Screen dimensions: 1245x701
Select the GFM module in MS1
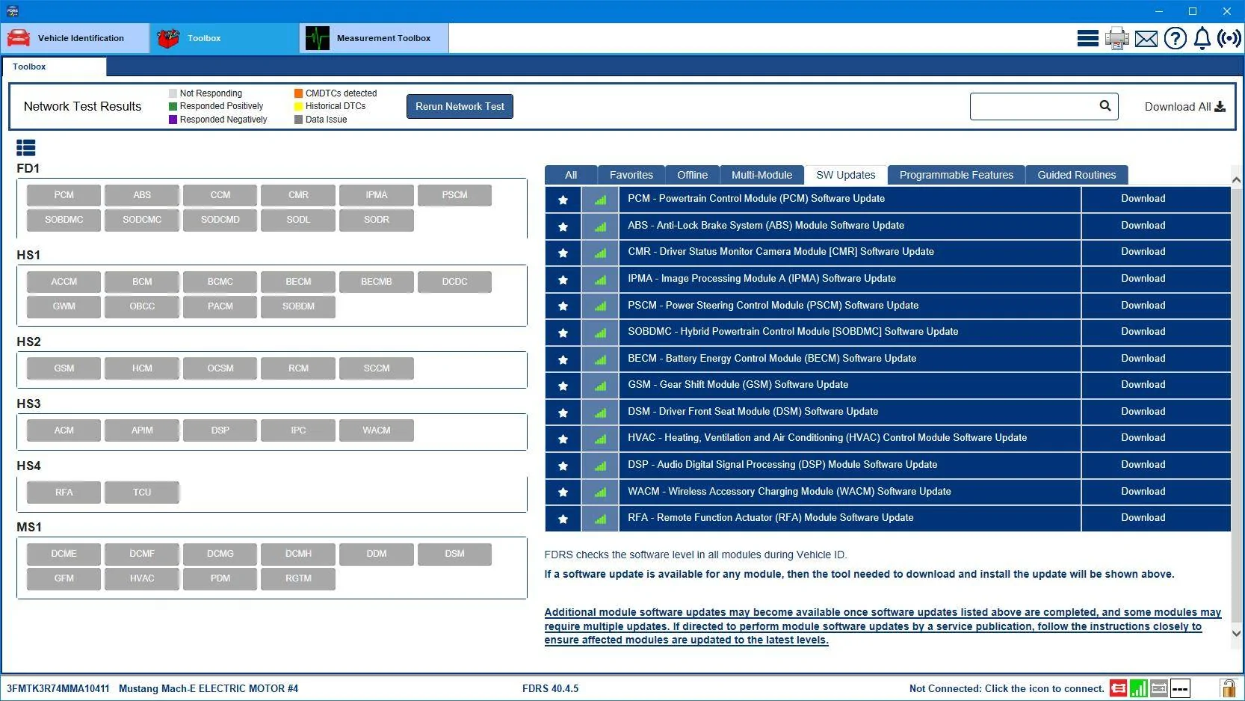click(64, 578)
